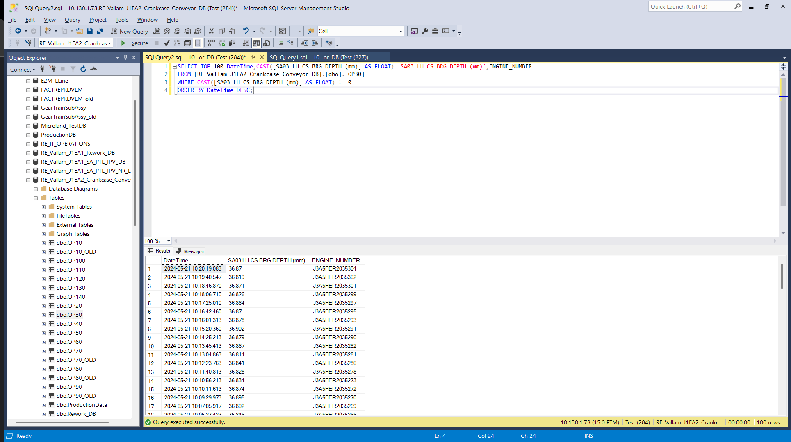The width and height of the screenshot is (791, 442).
Task: Click the Save file icon
Action: (x=90, y=31)
